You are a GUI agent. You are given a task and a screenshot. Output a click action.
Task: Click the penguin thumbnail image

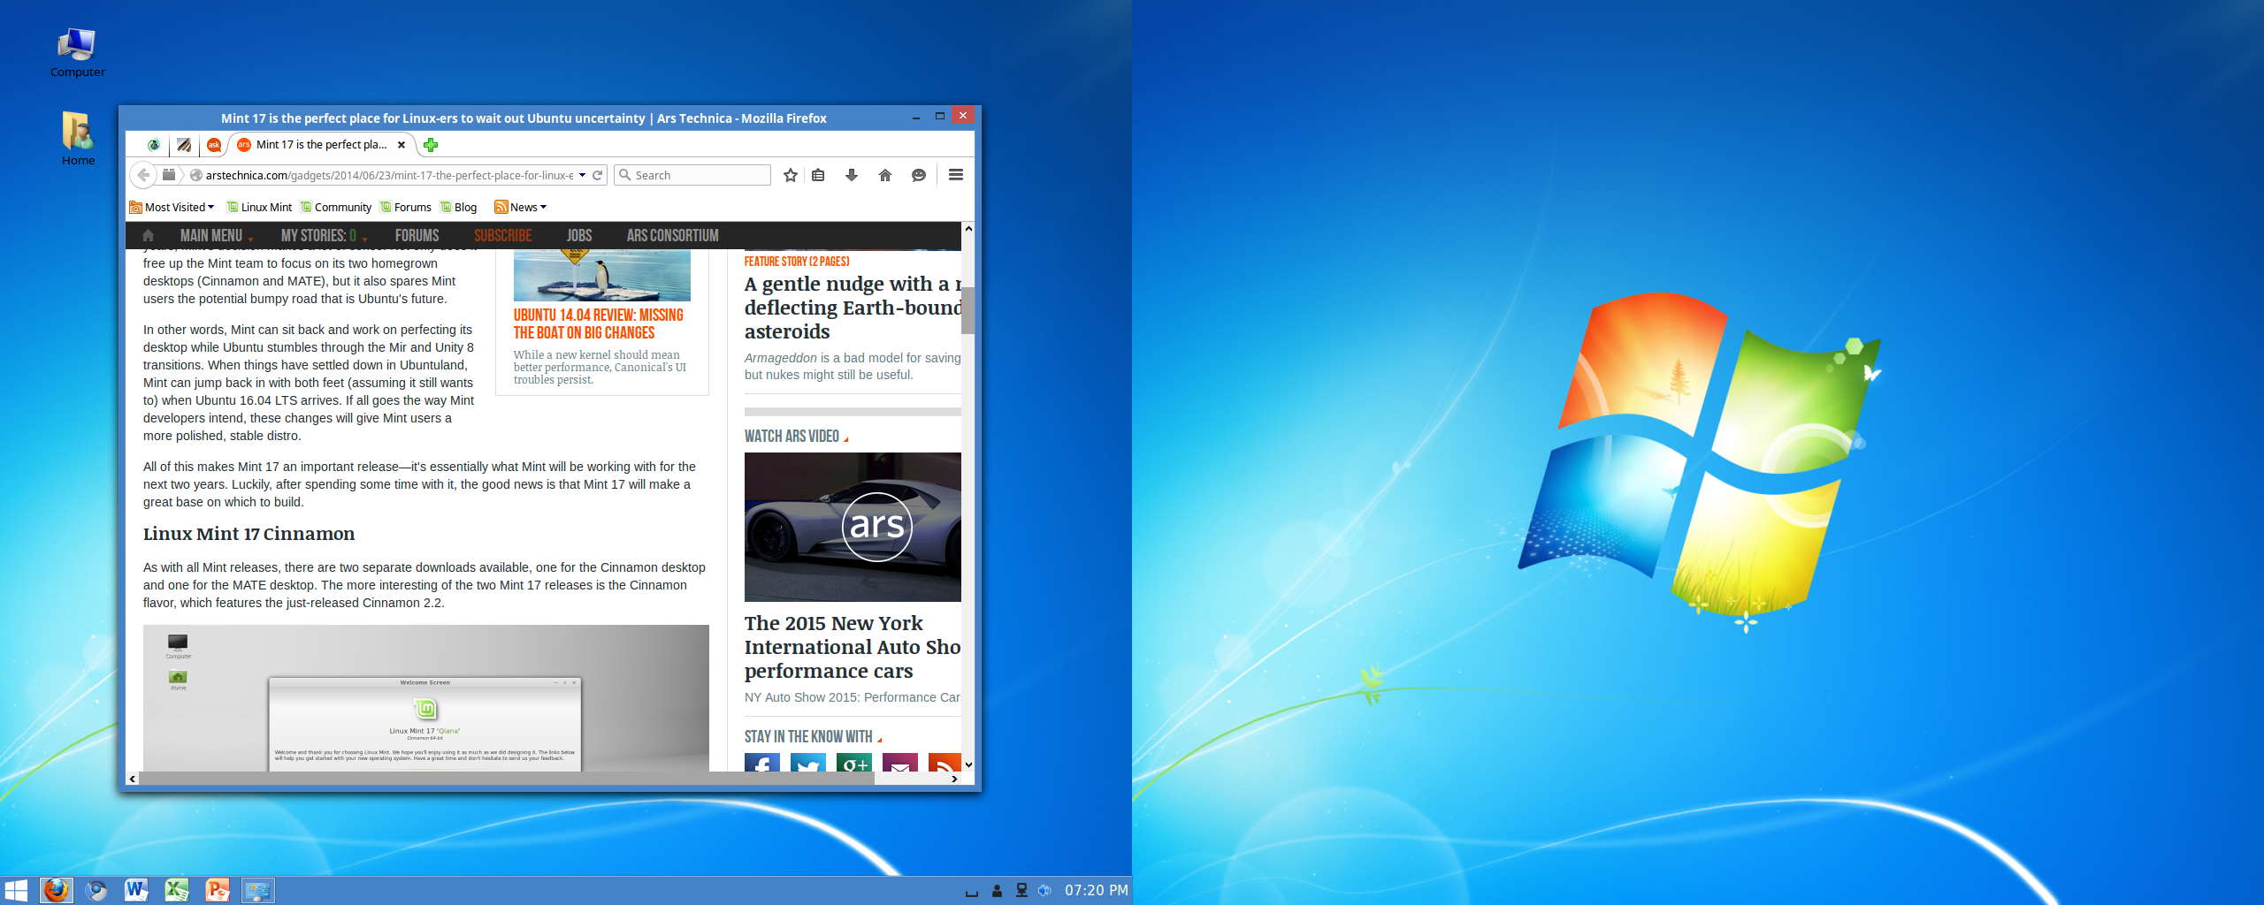(601, 275)
